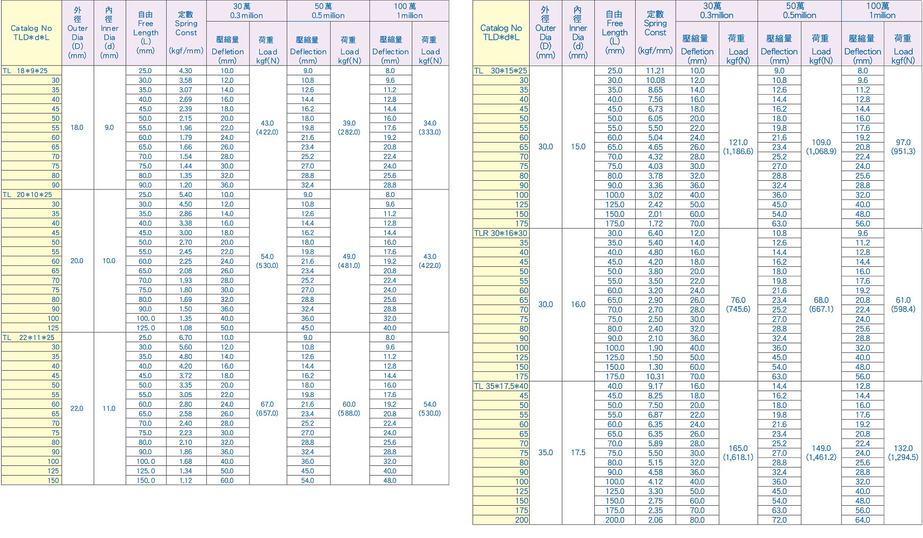
Task: Click the 17.5 inner diameter cell
Action: (578, 452)
